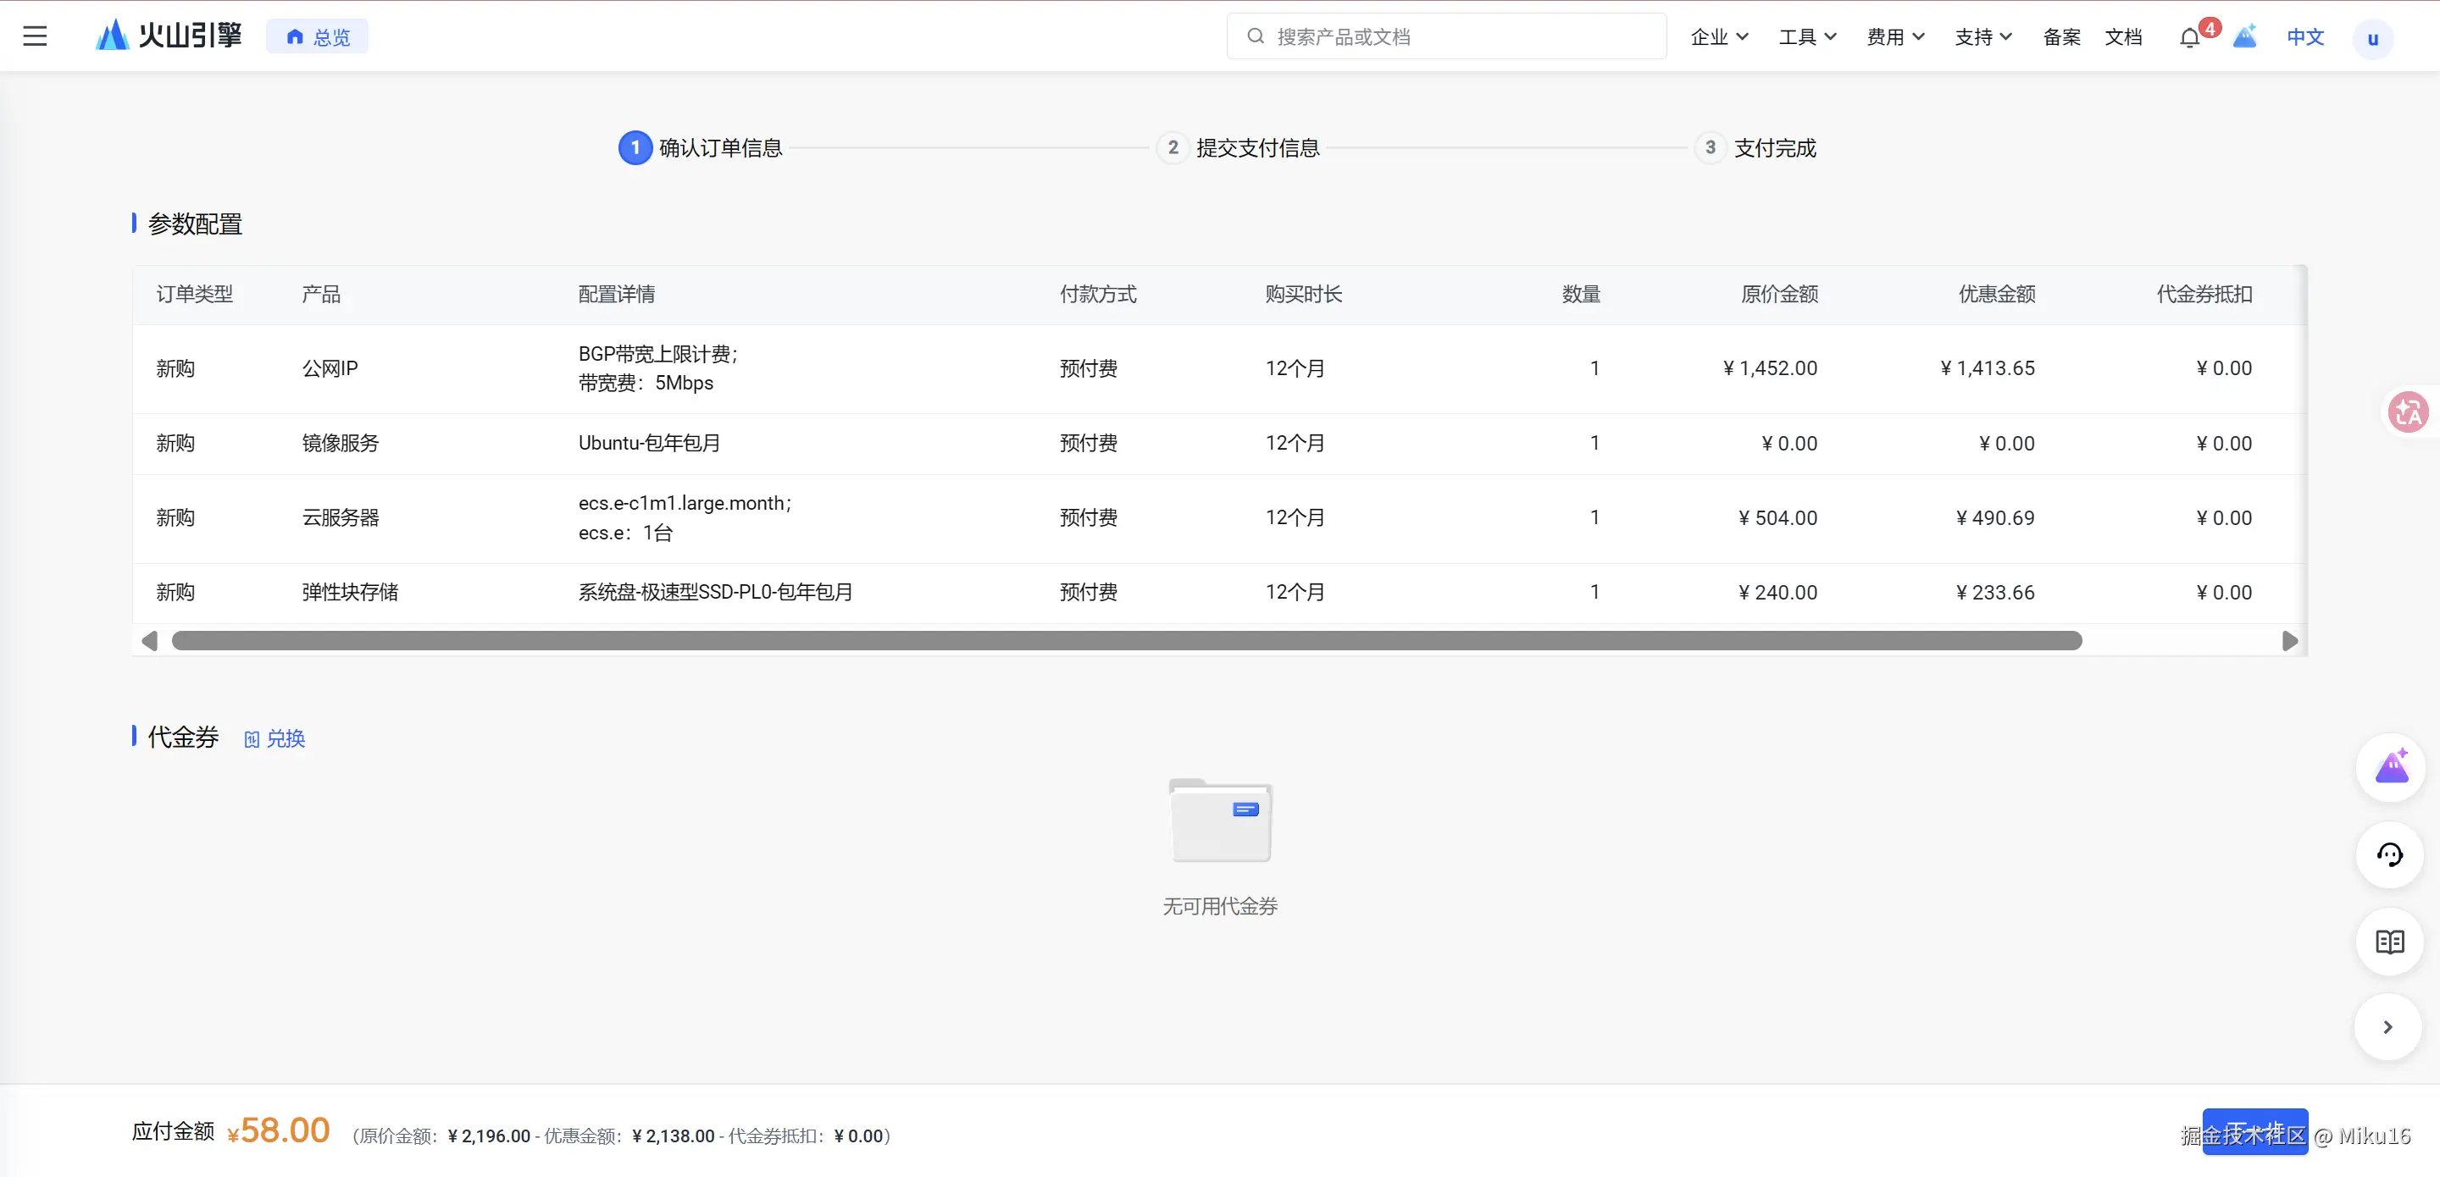Open the user avatar menu
Screen dimensions: 2440x1177
[2372, 39]
